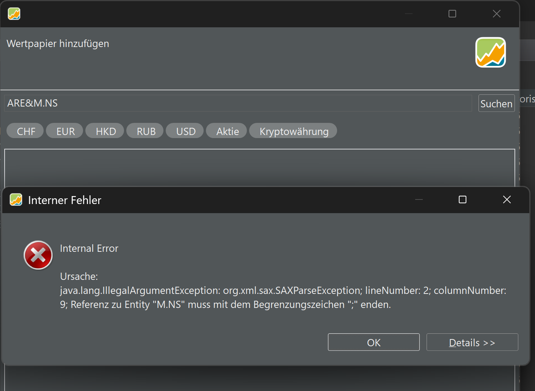Click the red error icon in dialog
The image size is (535, 391).
pos(38,255)
